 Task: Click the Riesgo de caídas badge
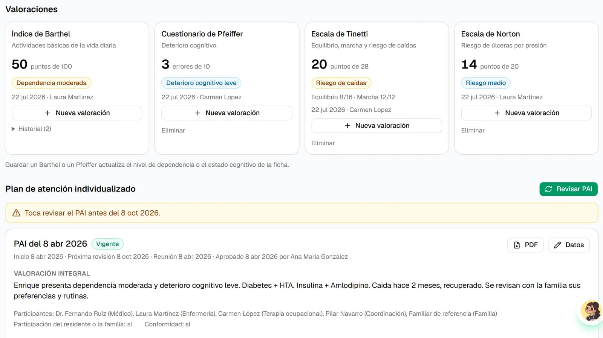(341, 83)
